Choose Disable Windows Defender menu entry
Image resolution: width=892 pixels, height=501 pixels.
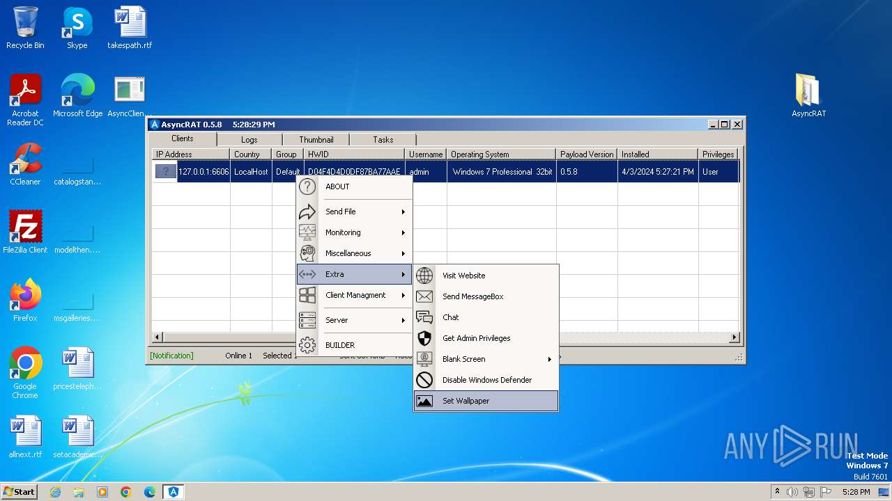(486, 380)
